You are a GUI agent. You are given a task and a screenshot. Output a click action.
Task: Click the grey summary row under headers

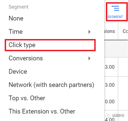116,49
